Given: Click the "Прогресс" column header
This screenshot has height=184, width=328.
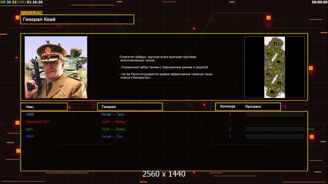Looking at the screenshot, I should click(253, 106).
